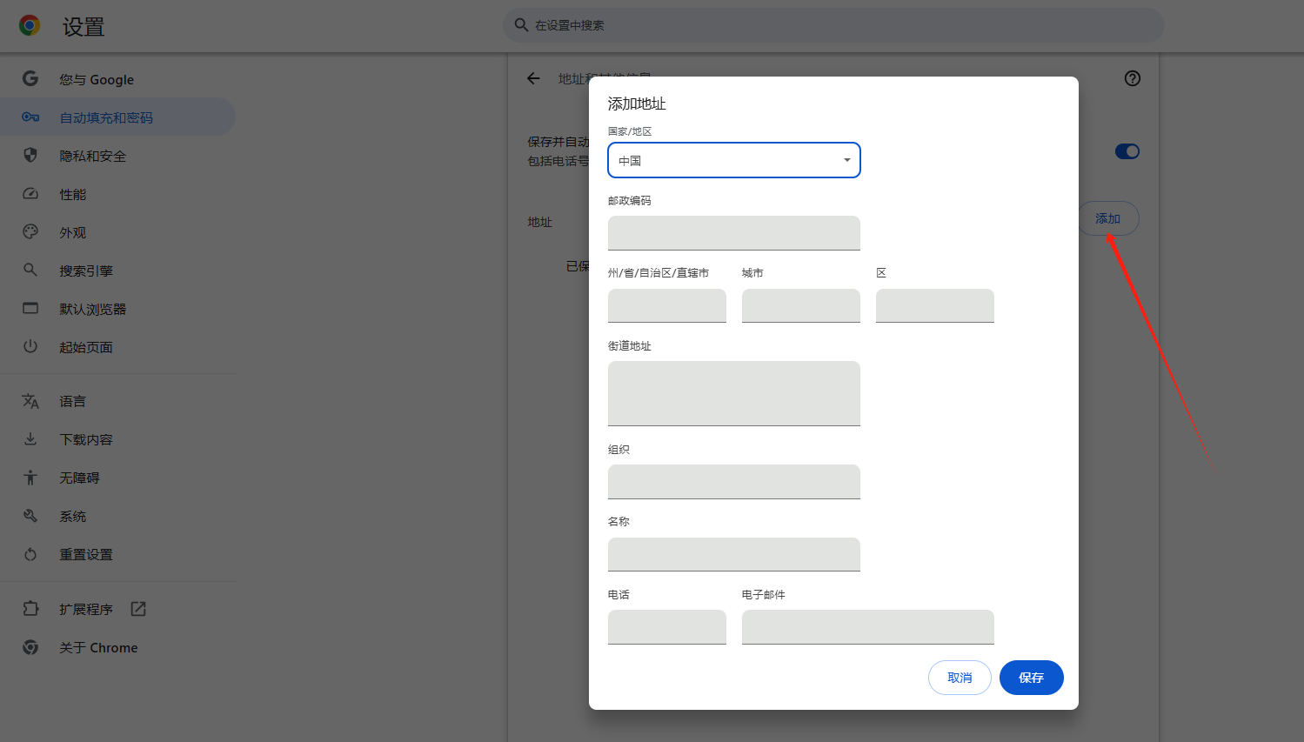Open 默认浏览器 settings via browser icon
Image resolution: width=1304 pixels, height=742 pixels.
tap(30, 309)
